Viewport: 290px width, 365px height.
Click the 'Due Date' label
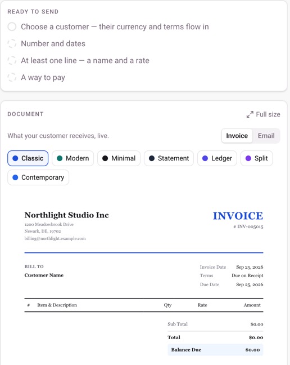click(210, 284)
